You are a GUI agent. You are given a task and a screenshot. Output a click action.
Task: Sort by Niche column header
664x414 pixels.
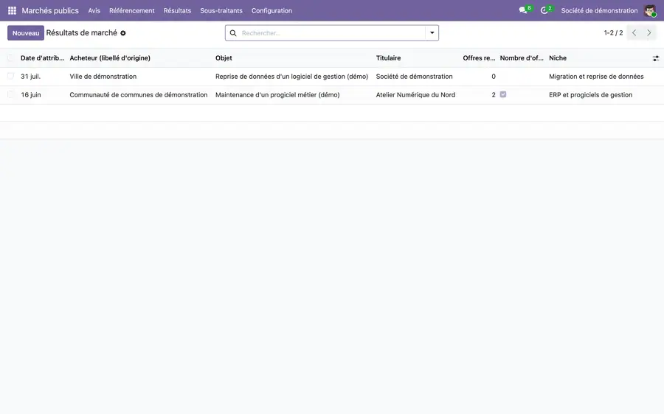(x=558, y=58)
